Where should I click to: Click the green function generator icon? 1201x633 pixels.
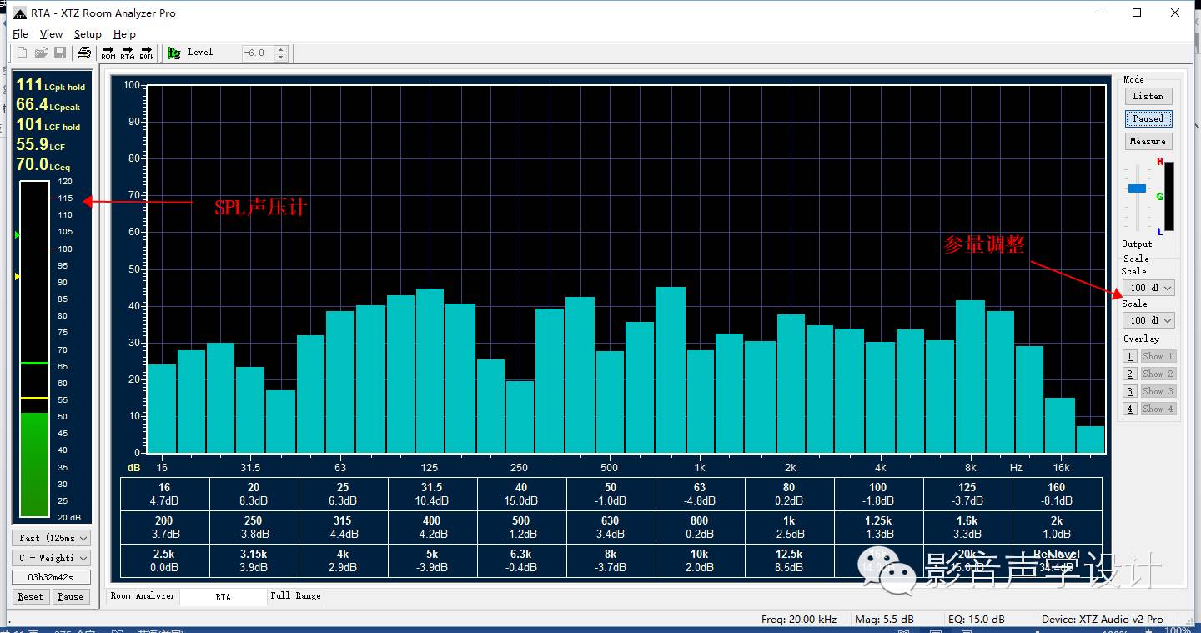point(174,53)
